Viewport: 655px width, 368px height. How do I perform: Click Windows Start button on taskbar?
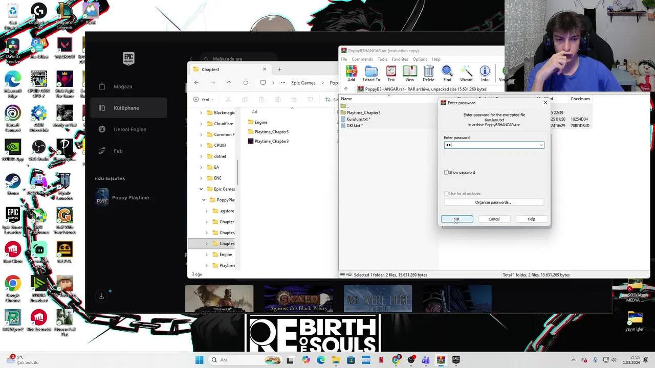tap(199, 360)
